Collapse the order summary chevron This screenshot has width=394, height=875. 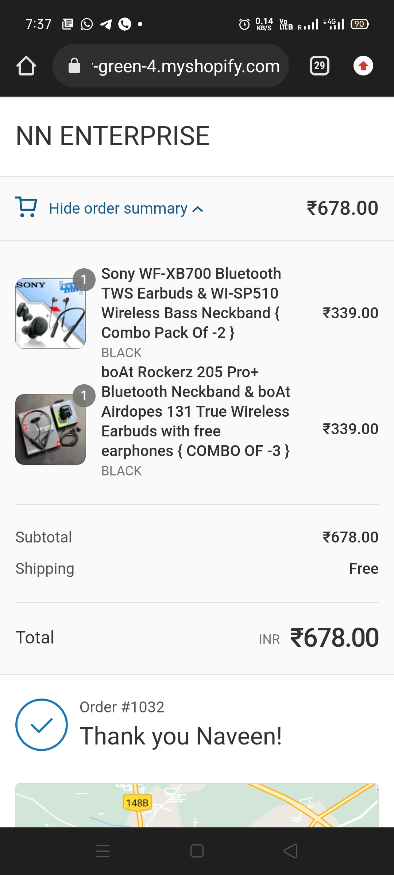pos(198,209)
